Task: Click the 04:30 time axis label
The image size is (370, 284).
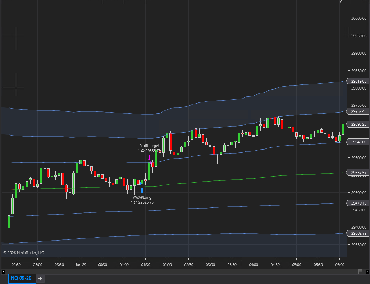Action: click(x=275, y=265)
